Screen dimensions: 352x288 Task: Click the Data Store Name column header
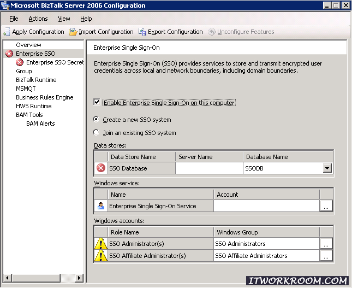[x=142, y=157]
